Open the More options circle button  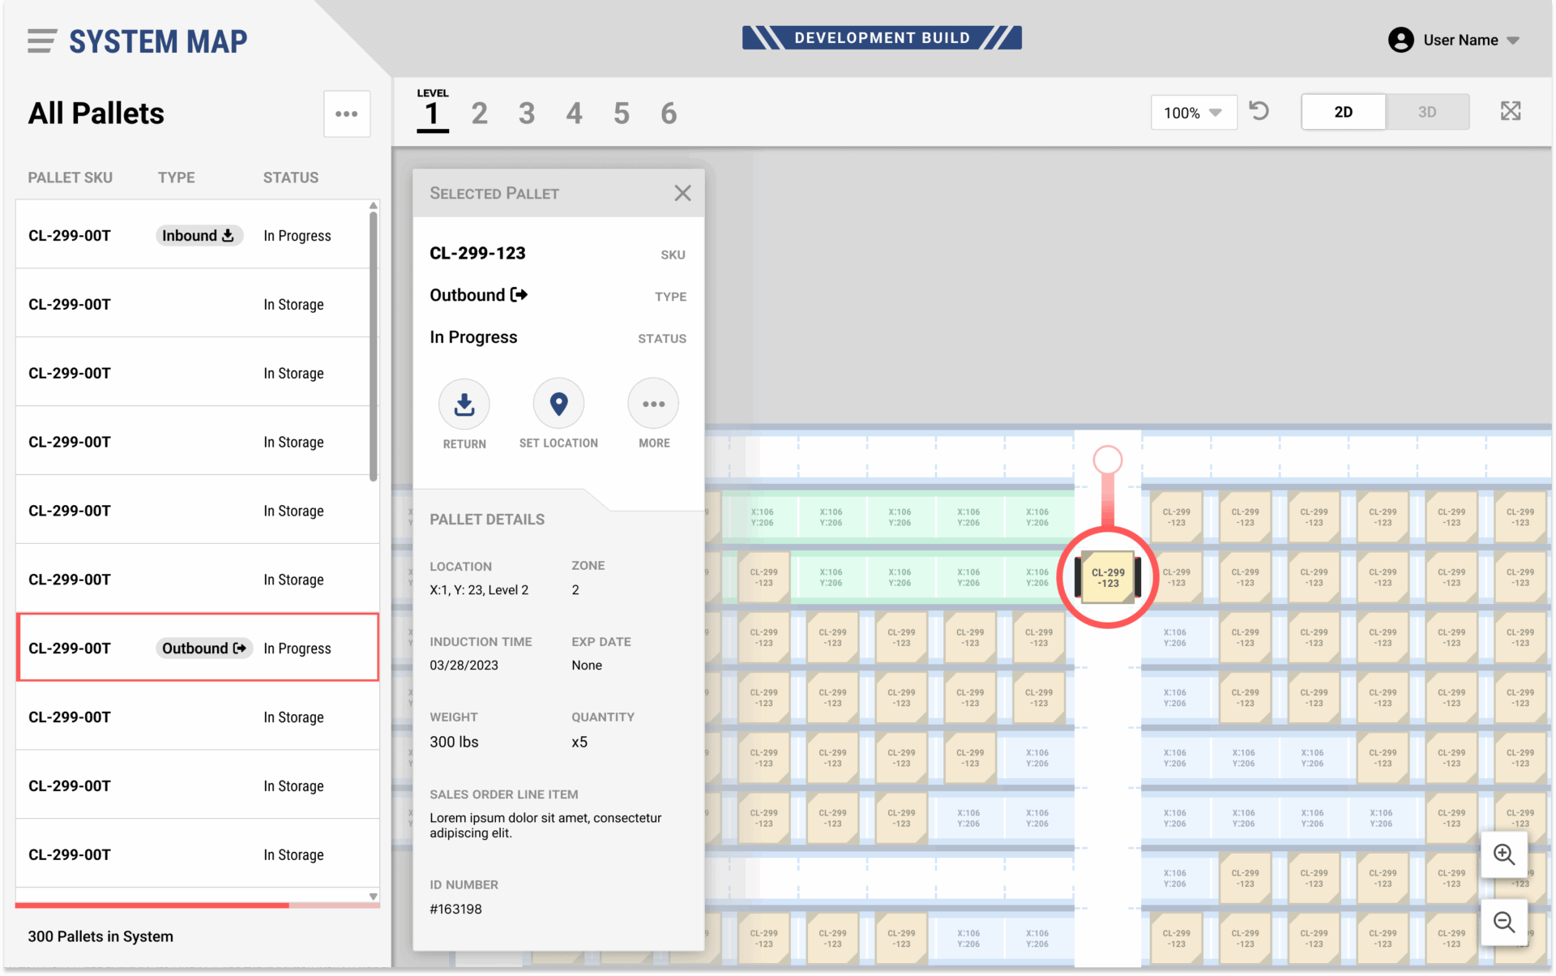click(x=653, y=404)
